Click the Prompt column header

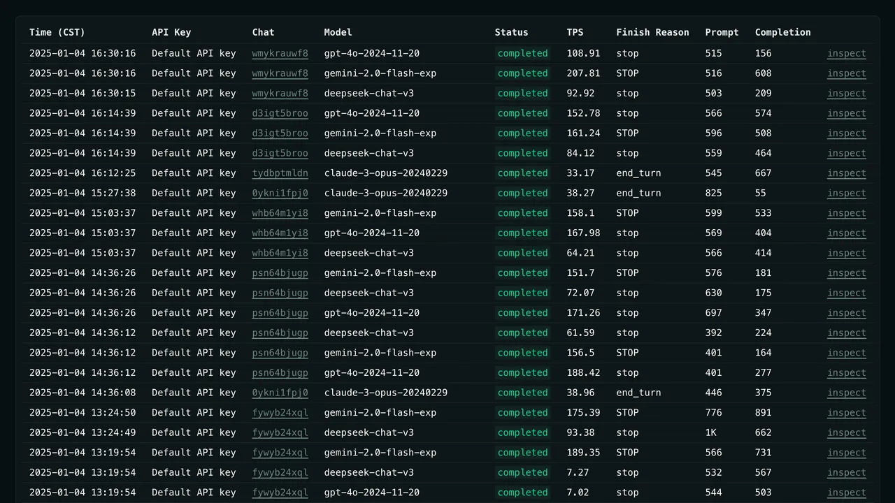722,32
